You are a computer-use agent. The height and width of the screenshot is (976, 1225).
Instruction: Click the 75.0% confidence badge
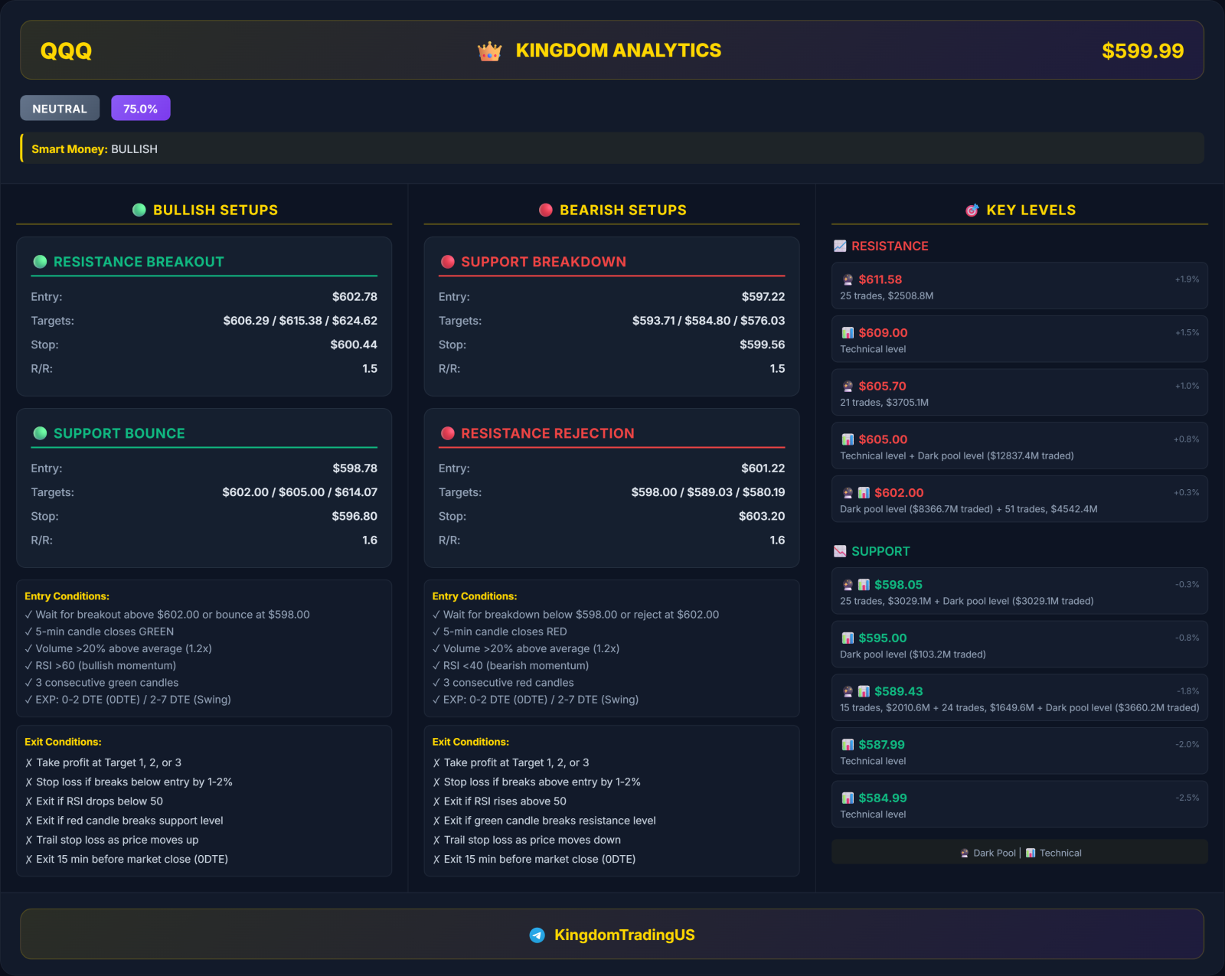pyautogui.click(x=141, y=109)
